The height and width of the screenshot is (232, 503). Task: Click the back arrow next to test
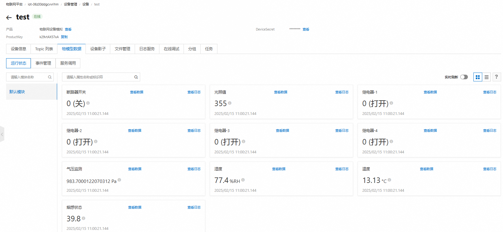(9, 18)
